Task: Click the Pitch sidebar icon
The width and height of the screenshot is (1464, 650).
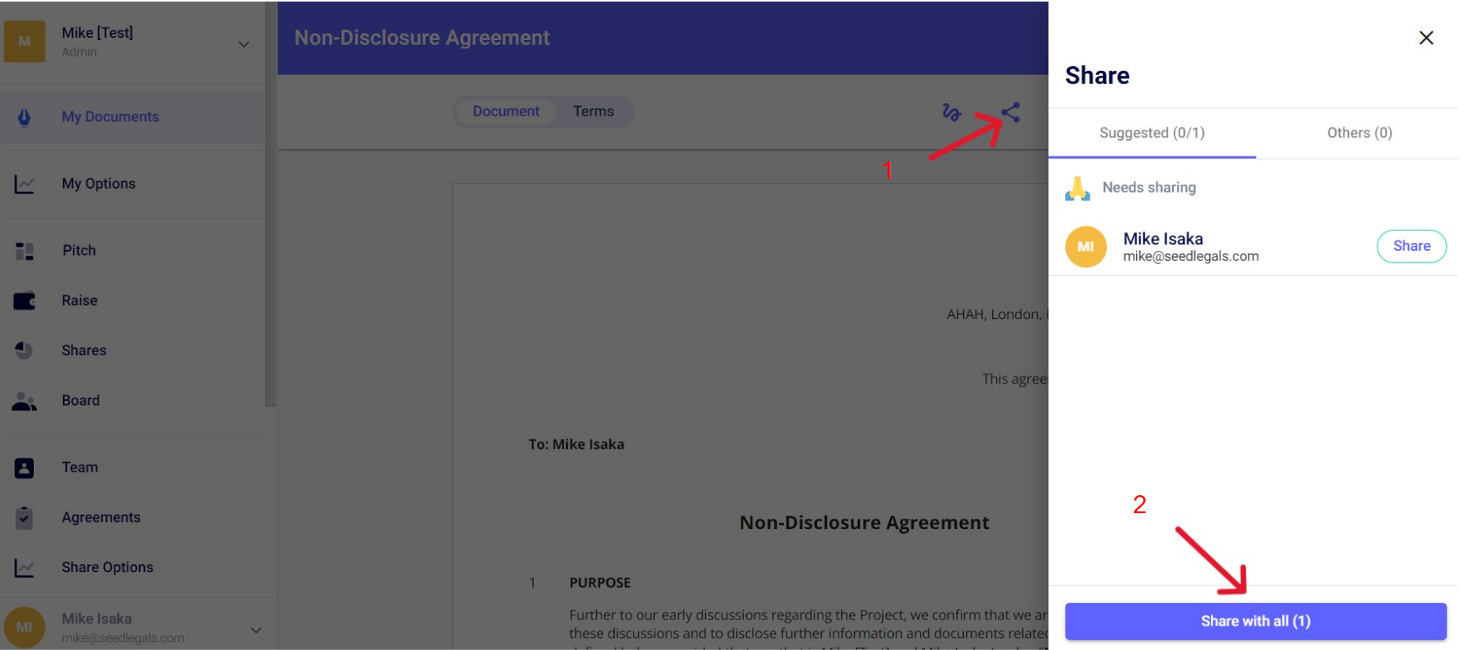Action: click(24, 251)
